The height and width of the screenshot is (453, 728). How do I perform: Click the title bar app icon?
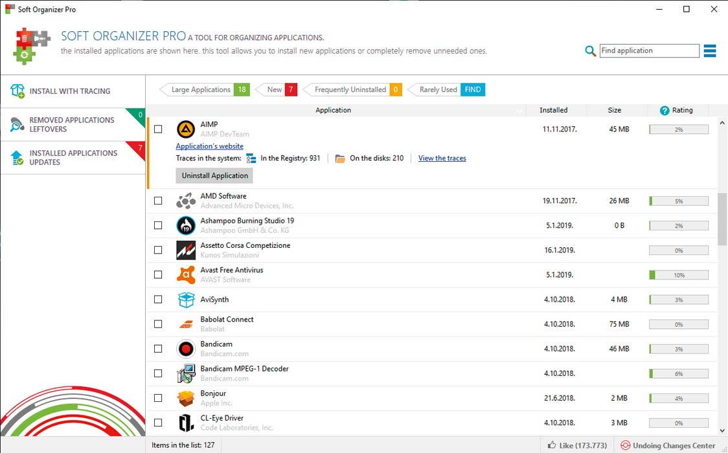[10, 9]
